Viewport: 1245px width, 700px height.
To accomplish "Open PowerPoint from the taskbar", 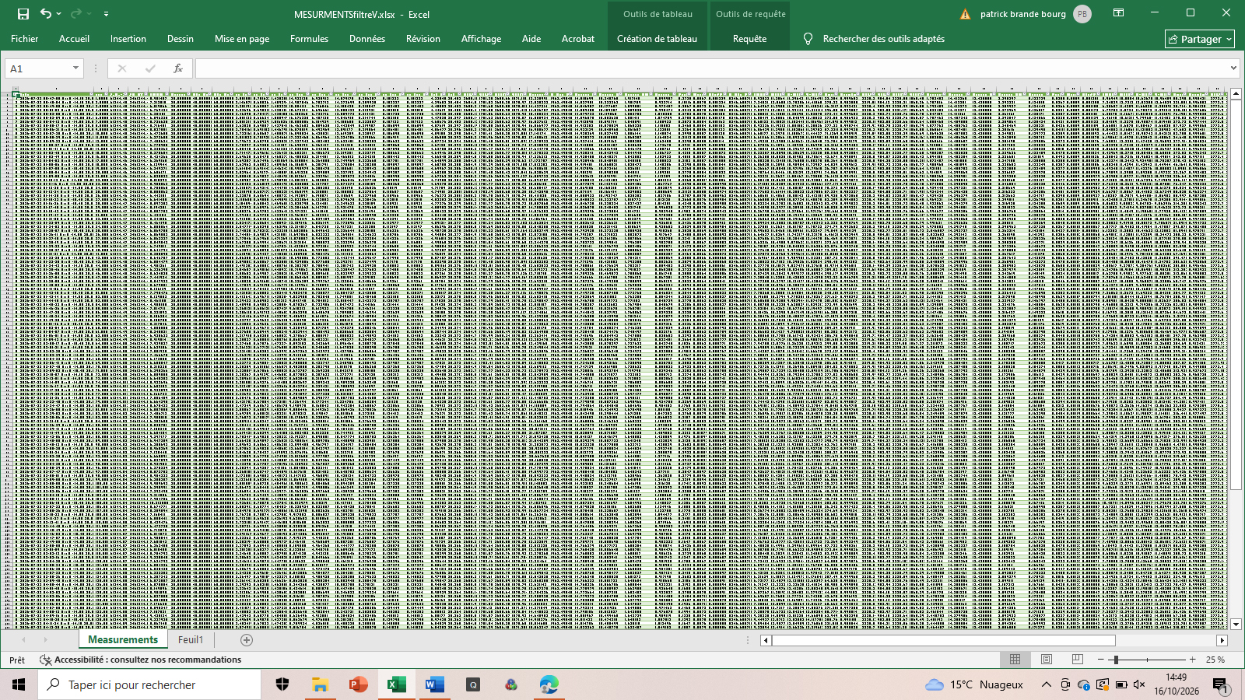I will click(x=358, y=684).
